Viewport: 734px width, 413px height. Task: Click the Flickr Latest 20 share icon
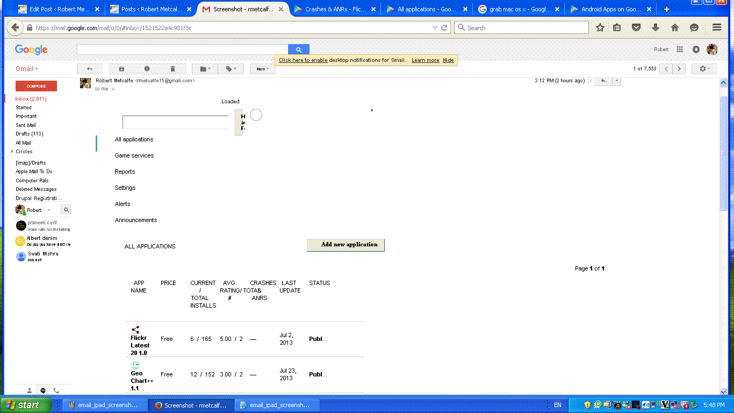pos(135,330)
